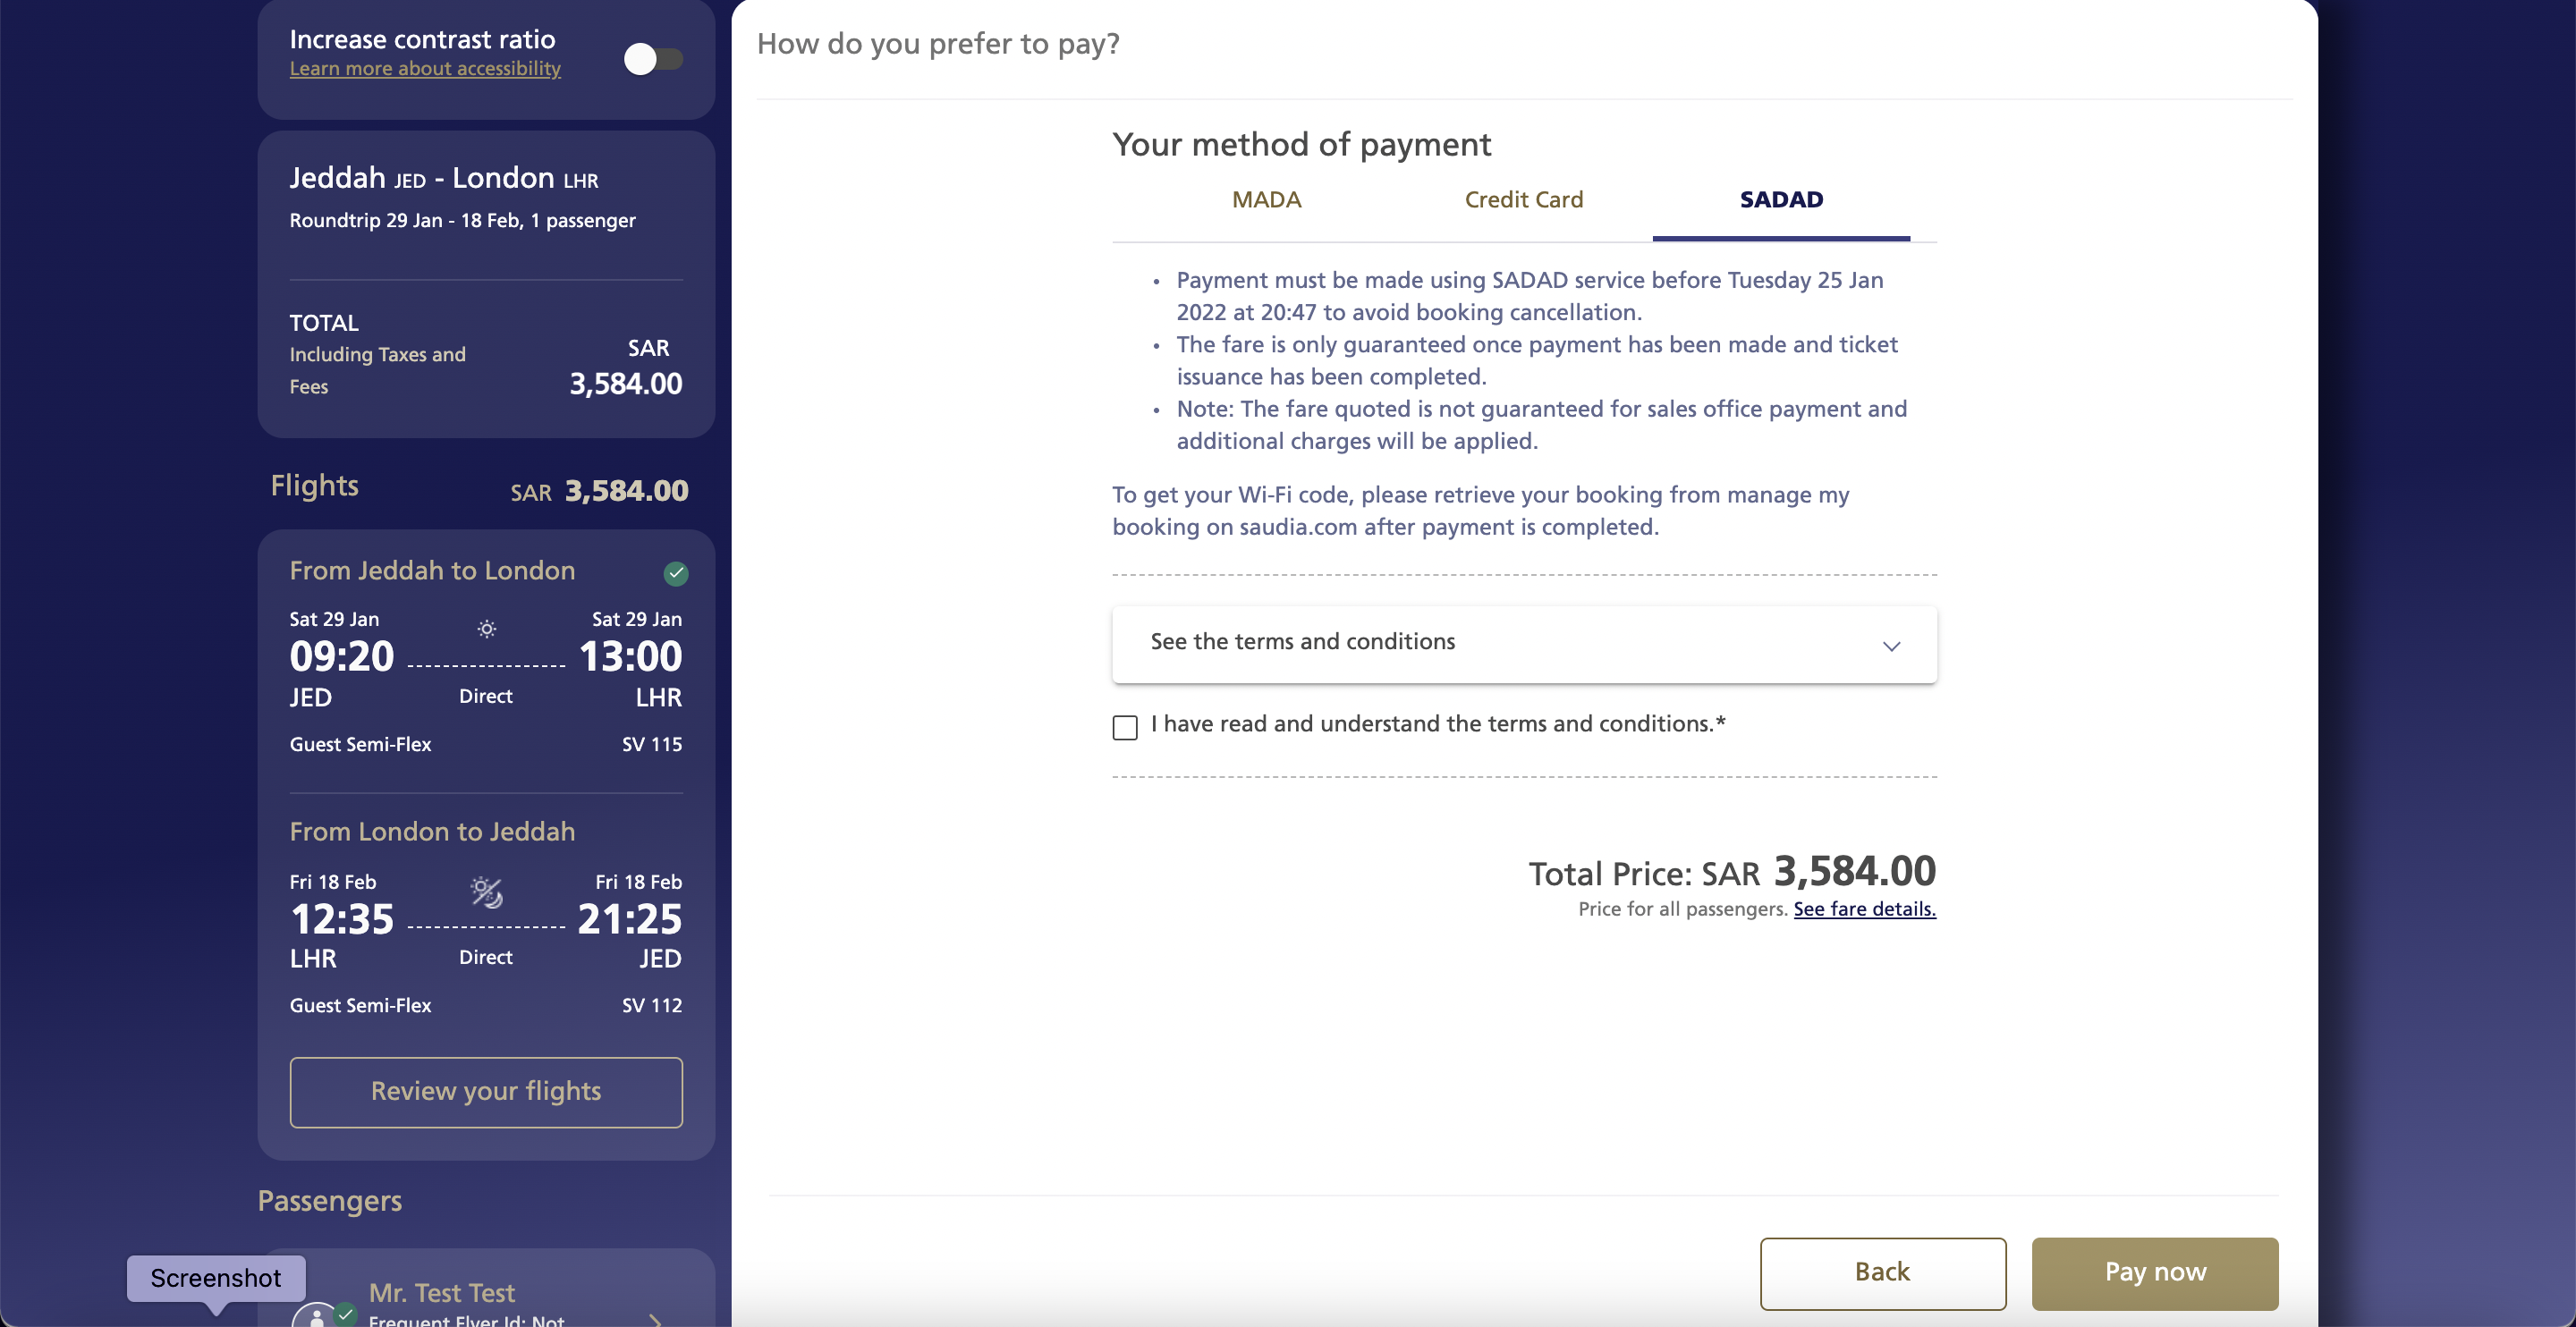The image size is (2576, 1327).
Task: Expand See the terms and conditions panel
Action: point(1524,644)
